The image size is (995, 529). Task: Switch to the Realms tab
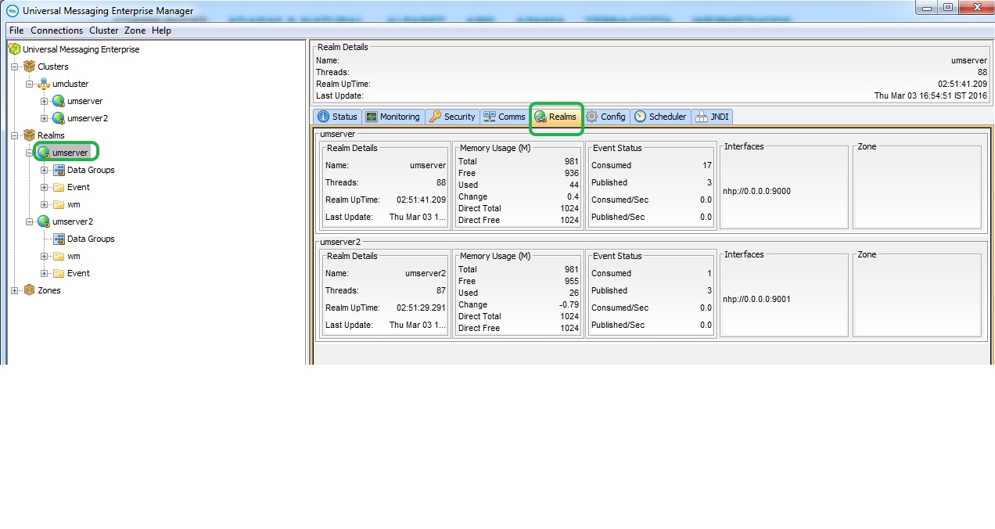pos(555,117)
